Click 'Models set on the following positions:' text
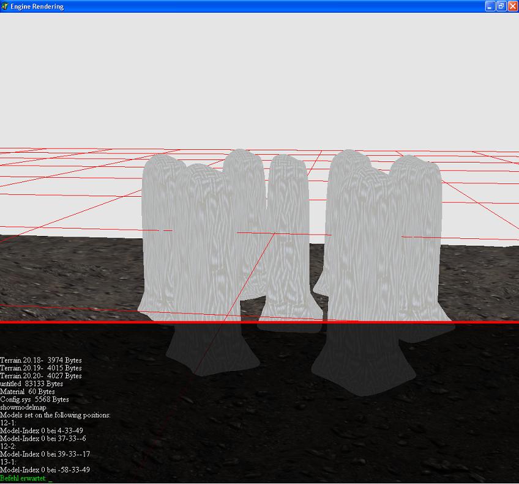Viewport: 519px width, 484px height. (x=55, y=416)
